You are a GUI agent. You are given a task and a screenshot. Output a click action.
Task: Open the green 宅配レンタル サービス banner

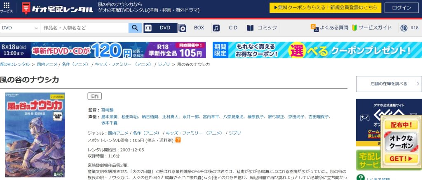click(368, 160)
